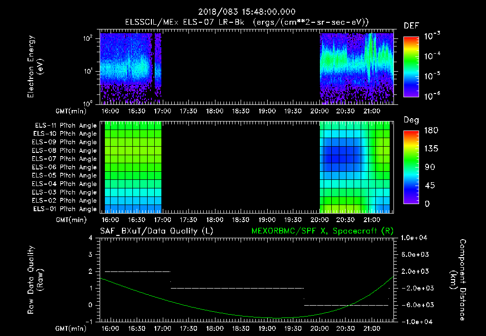This screenshot has width=486, height=336.
Task: Select the Component Distance (km) axis label
Action: (x=458, y=280)
